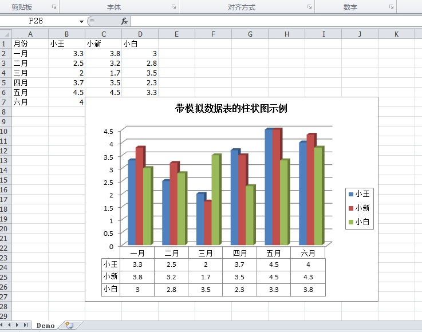Click the blue 小王 legend swatch
Image resolution: width=422 pixels, height=332 pixels.
coord(351,194)
